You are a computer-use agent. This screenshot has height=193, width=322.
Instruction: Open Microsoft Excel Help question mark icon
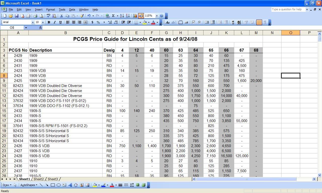[x=162, y=16]
